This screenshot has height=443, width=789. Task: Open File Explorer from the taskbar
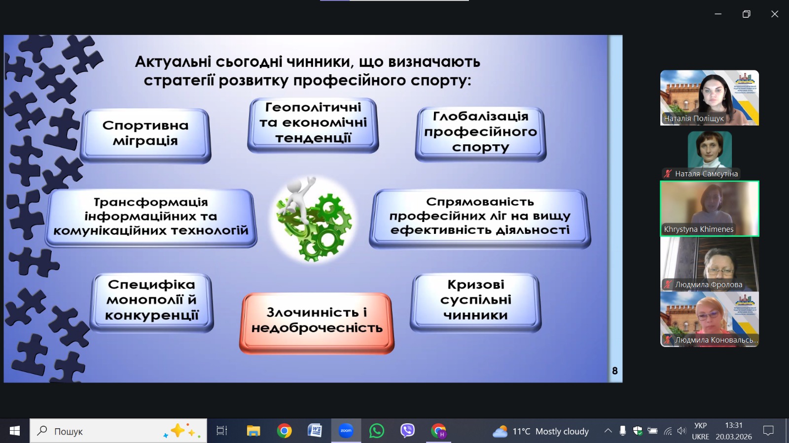click(x=253, y=431)
